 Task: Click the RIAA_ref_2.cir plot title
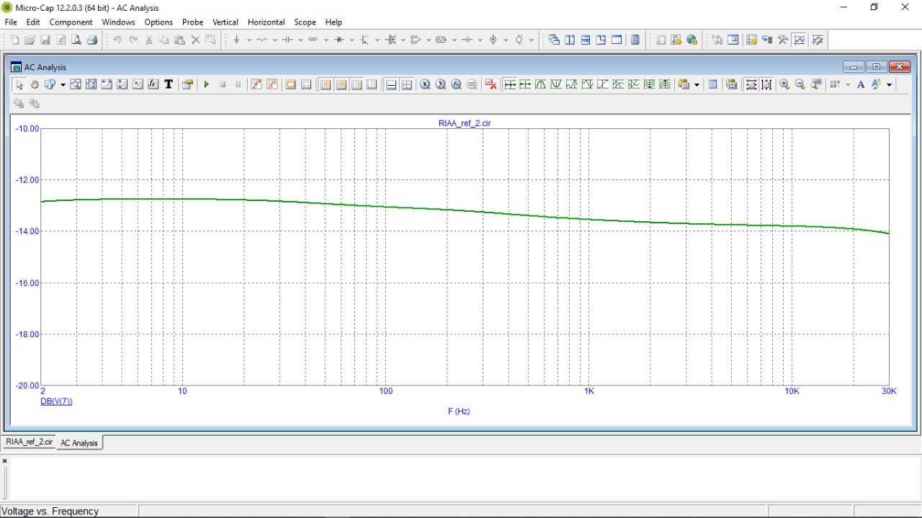(x=465, y=123)
